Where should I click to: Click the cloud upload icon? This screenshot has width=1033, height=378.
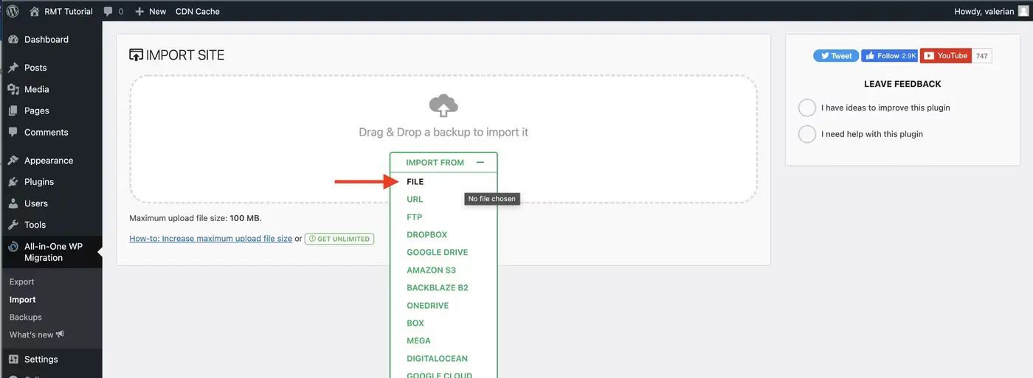[x=443, y=106]
